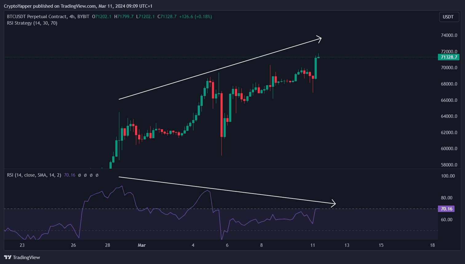
Task: Click the 28 date label on time axis
Action: click(107, 245)
